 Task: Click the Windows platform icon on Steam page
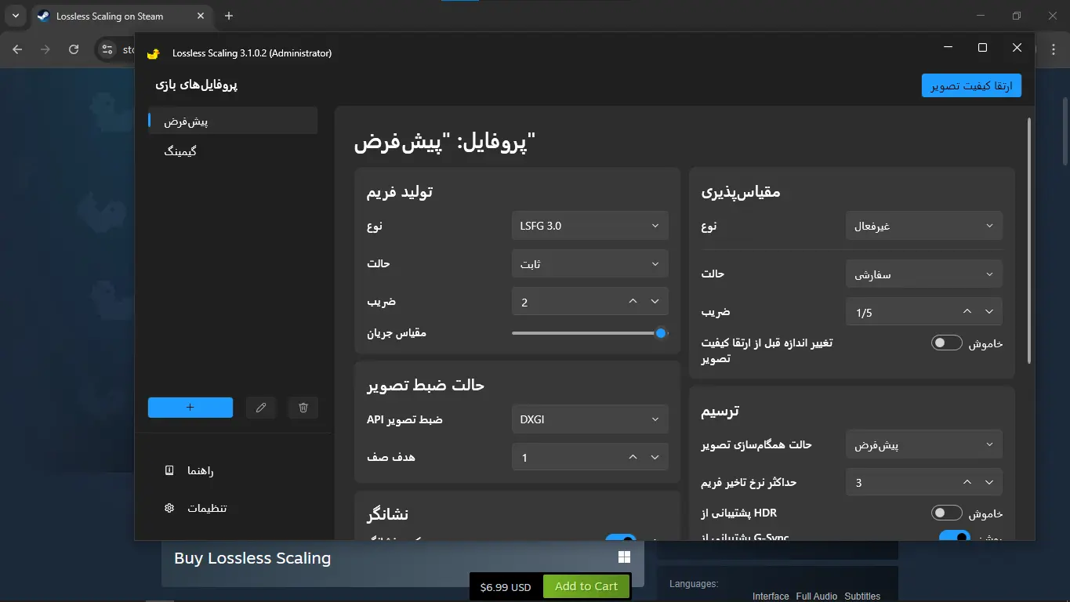[624, 557]
